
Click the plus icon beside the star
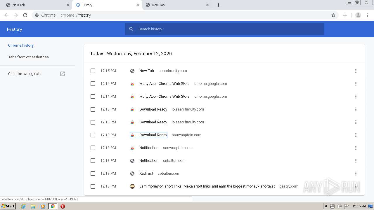coord(345,15)
